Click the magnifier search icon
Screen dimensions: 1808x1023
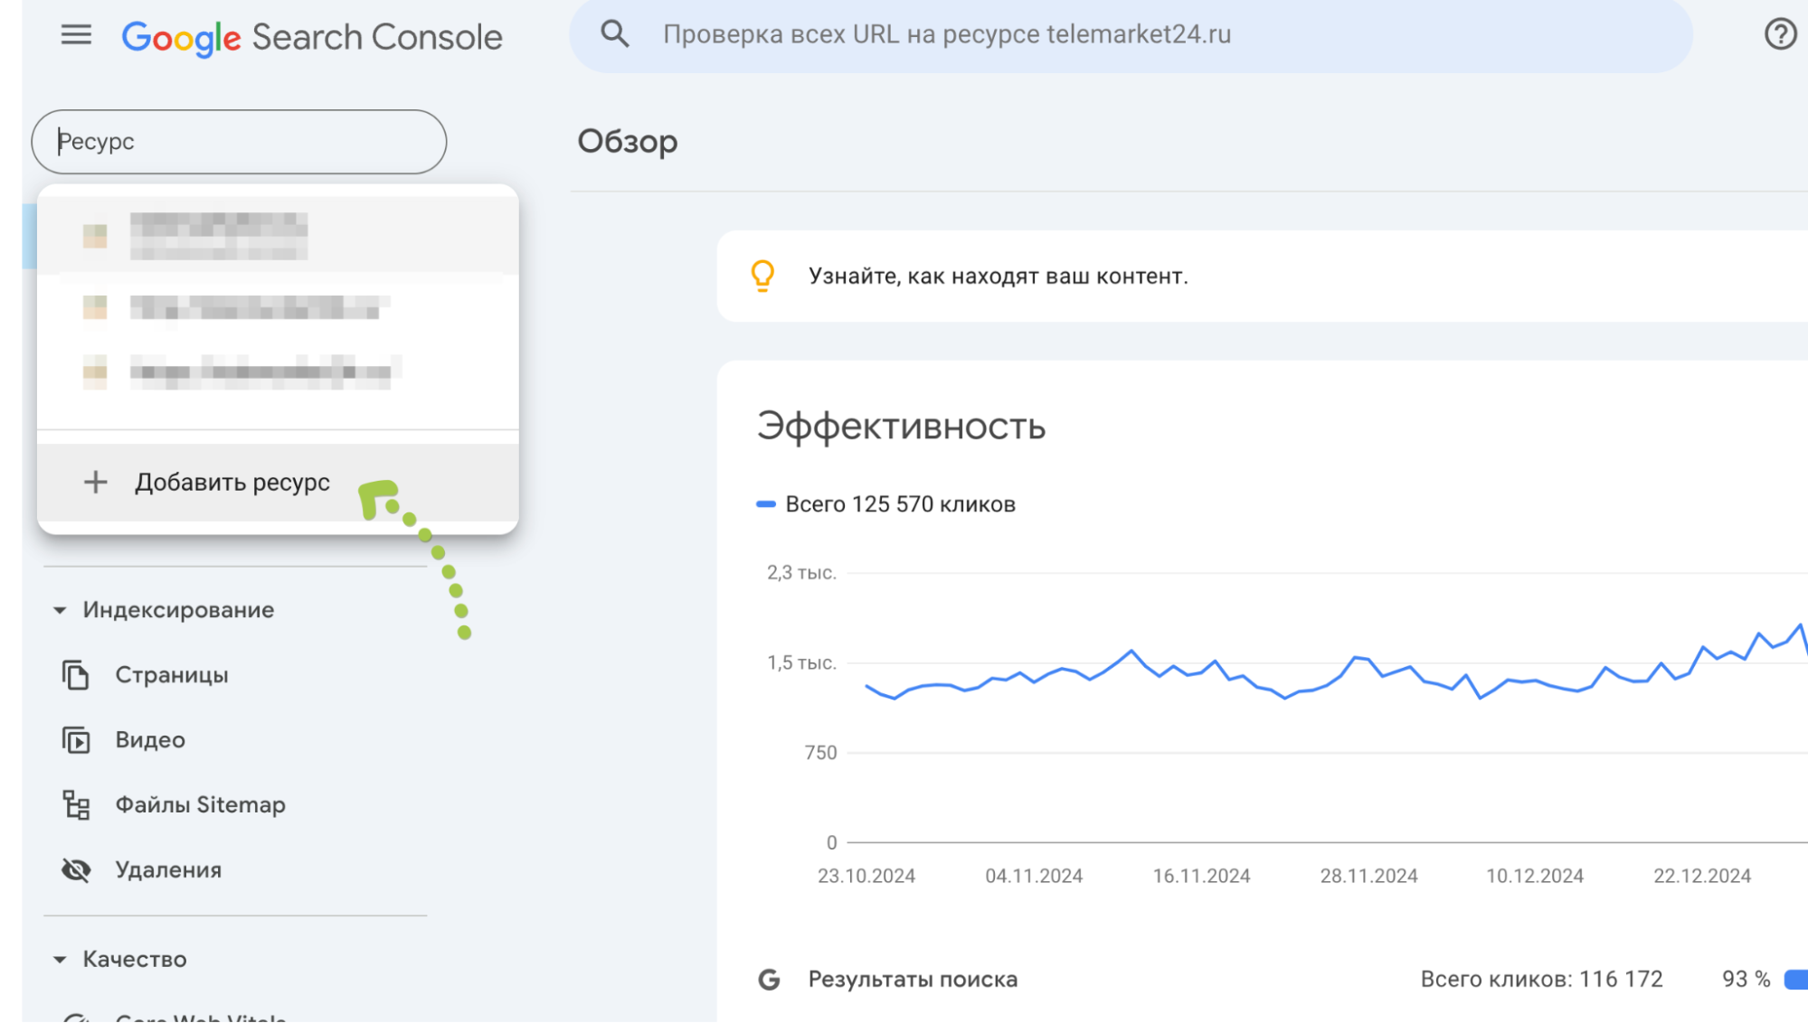(x=615, y=34)
